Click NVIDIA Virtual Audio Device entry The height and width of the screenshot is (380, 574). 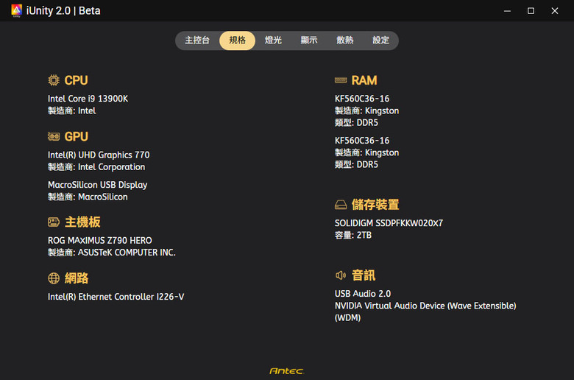pos(425,312)
